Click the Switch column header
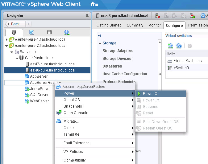The image size is (208, 164). (187, 54)
